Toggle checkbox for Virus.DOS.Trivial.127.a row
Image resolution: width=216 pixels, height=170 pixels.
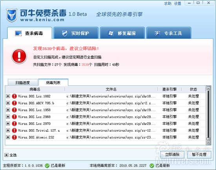coord(8,130)
